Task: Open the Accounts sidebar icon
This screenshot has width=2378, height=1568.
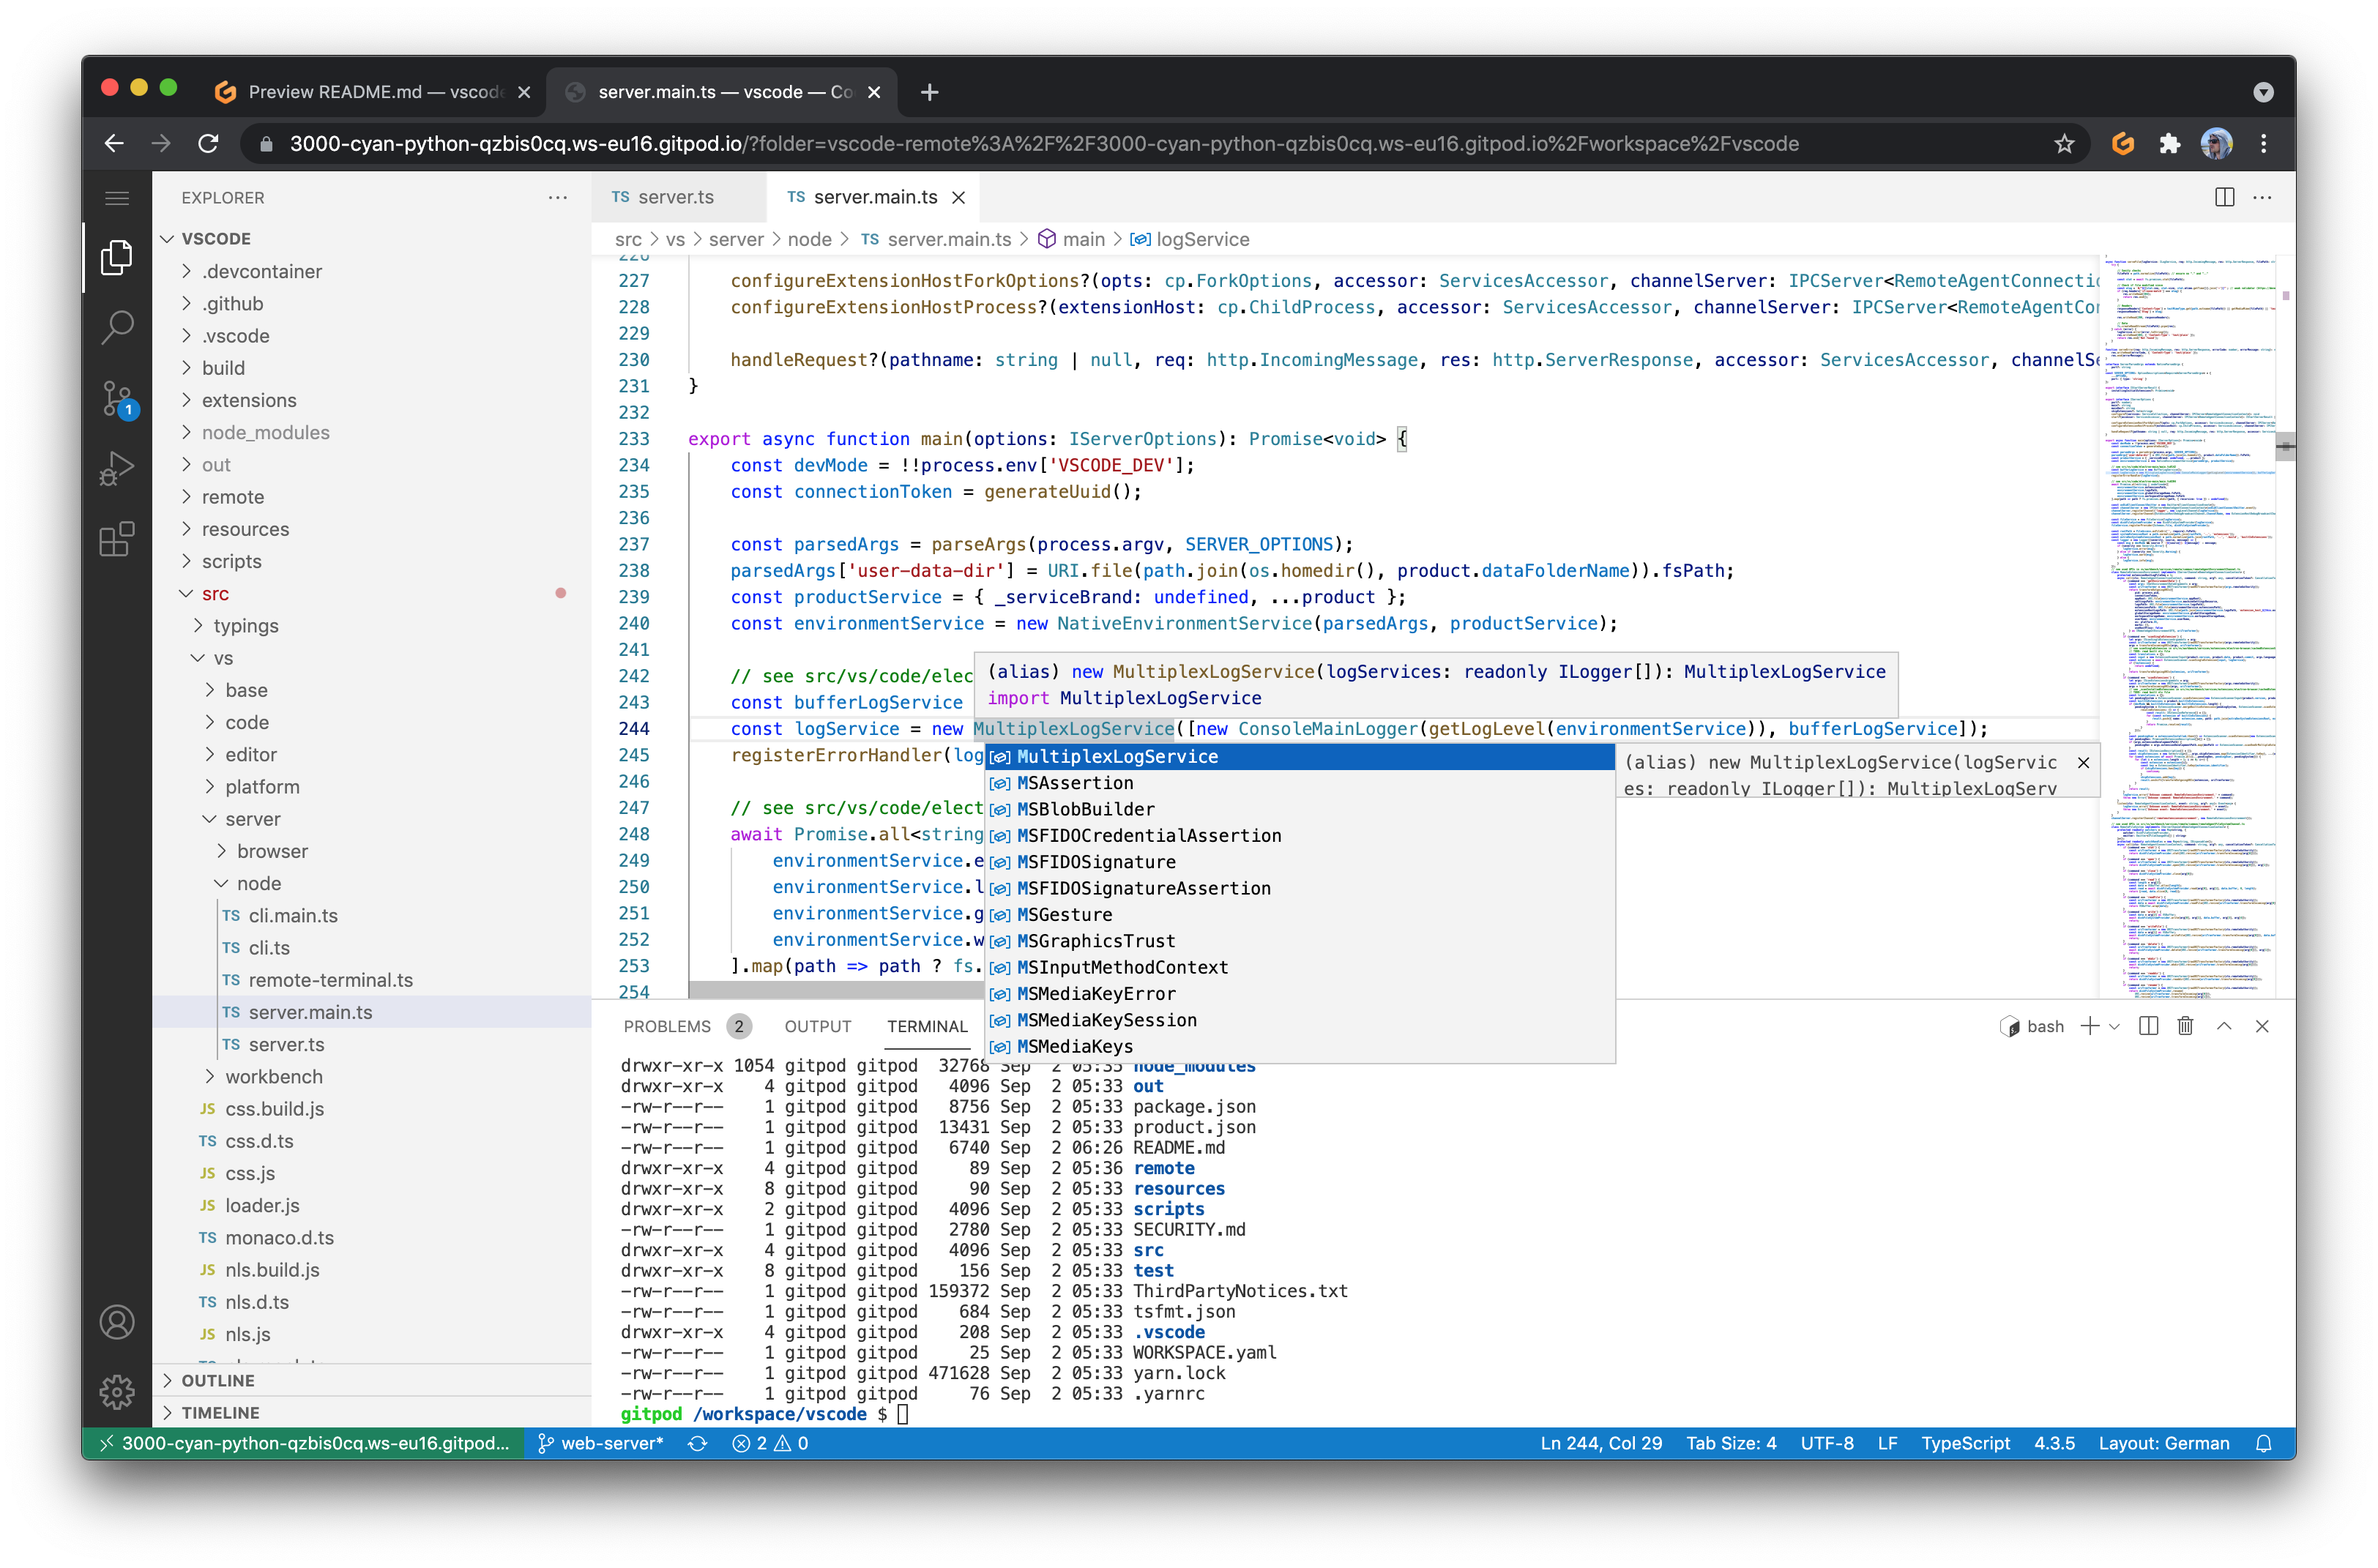Action: coord(117,1321)
